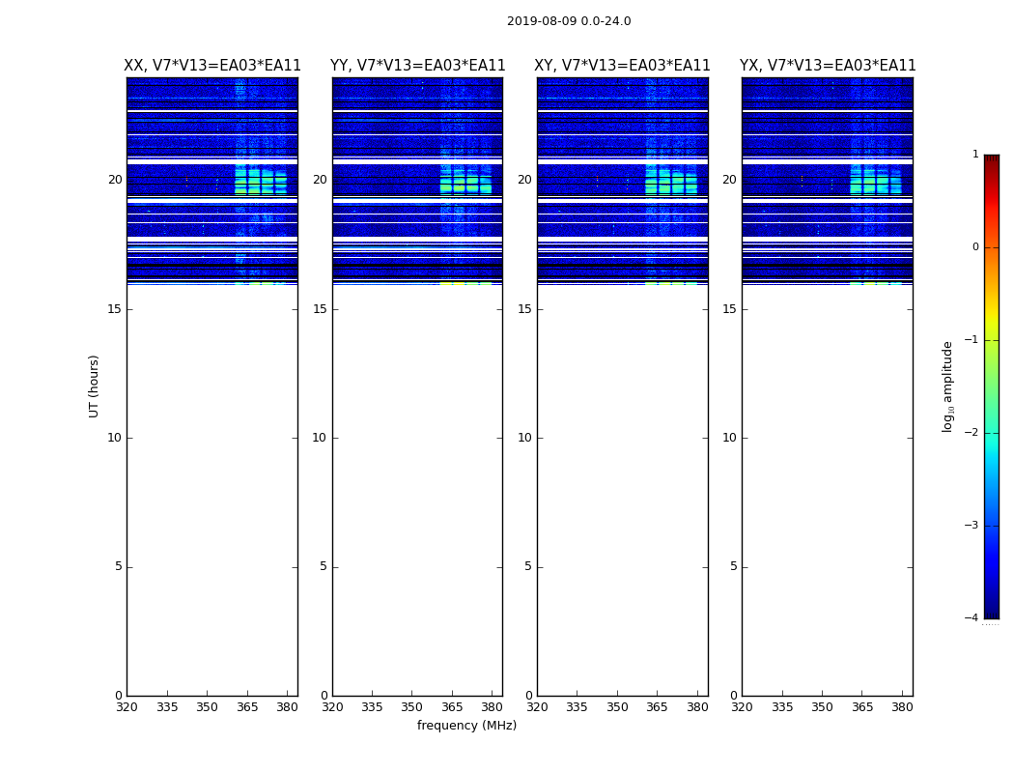Click the 365 tick label under YY panel

pyautogui.click(x=452, y=707)
